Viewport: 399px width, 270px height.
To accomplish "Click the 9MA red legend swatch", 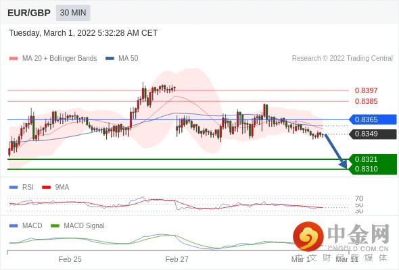I will (x=46, y=188).
